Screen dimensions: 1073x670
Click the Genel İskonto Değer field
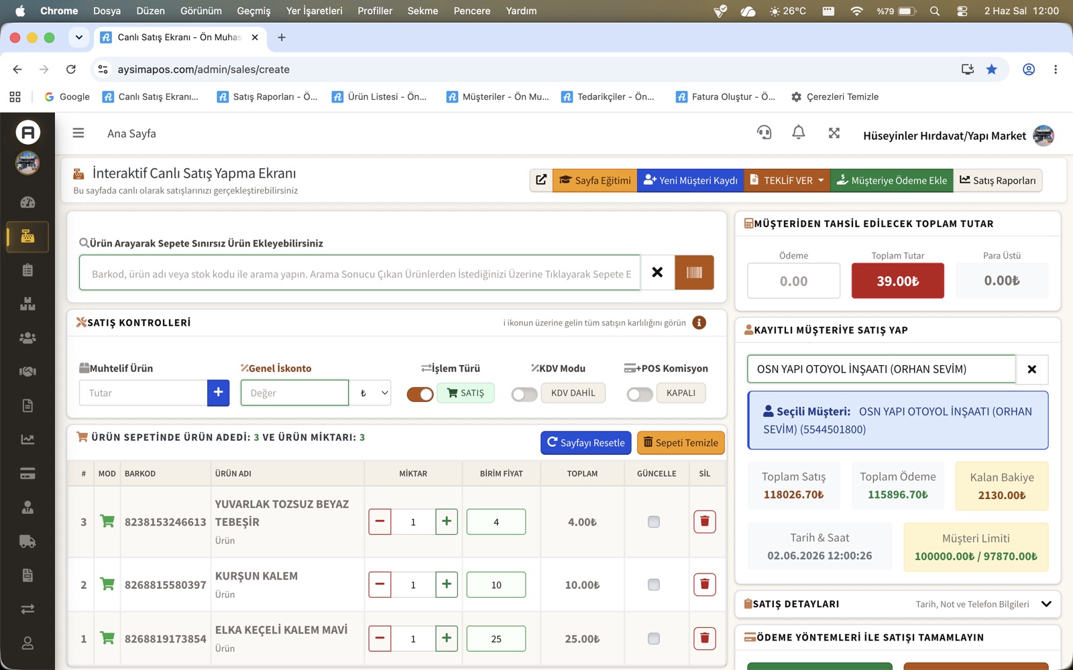click(294, 393)
